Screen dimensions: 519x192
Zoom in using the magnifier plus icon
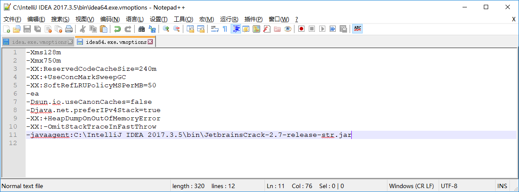click(x=166, y=29)
